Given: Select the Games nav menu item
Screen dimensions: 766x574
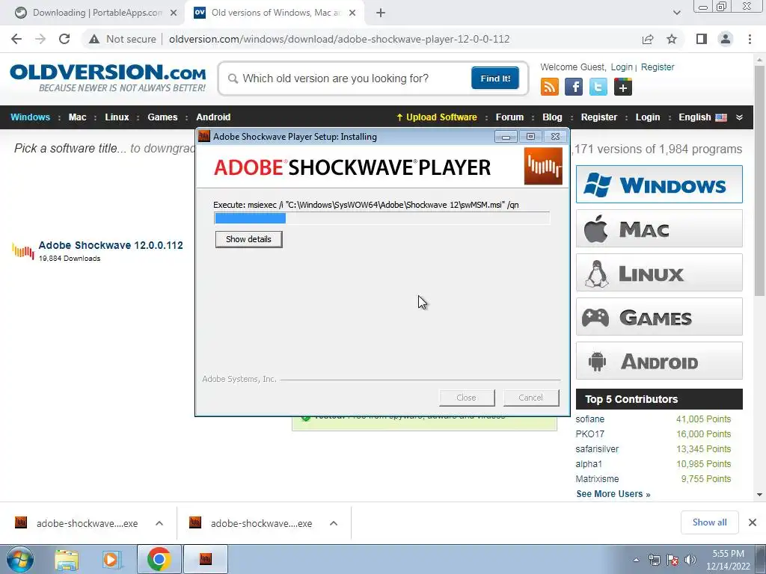Looking at the screenshot, I should coord(162,117).
